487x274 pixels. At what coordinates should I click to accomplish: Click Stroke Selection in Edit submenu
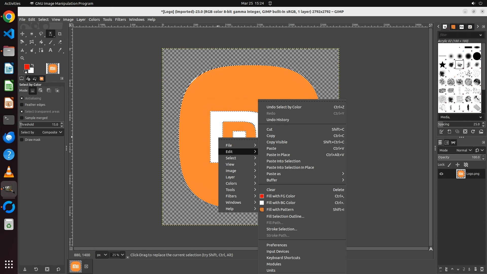click(x=282, y=229)
